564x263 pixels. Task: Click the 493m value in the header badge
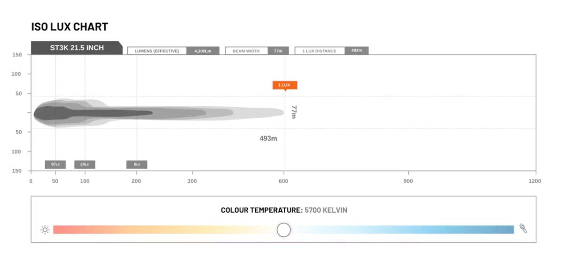click(x=356, y=51)
